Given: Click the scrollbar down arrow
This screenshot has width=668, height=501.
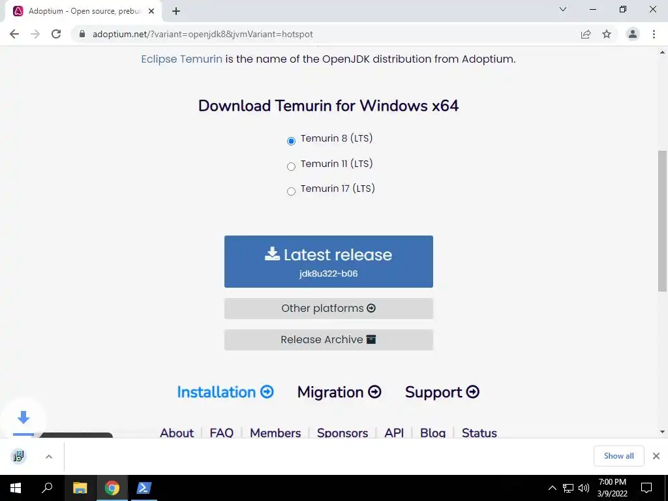Looking at the screenshot, I should [x=662, y=432].
